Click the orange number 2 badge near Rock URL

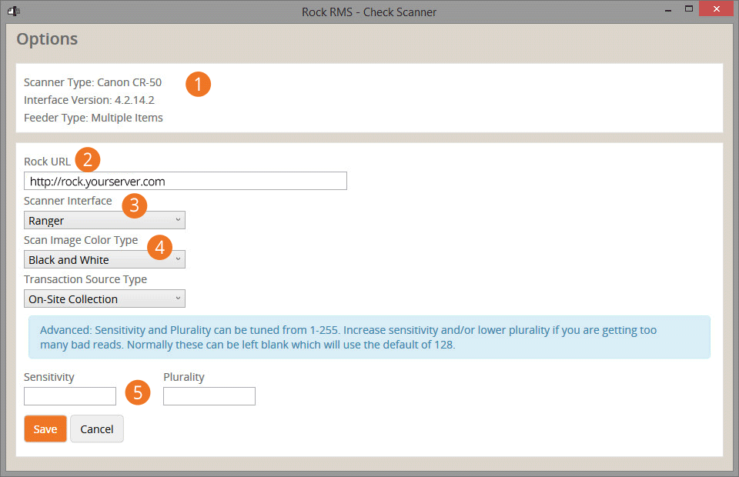88,160
